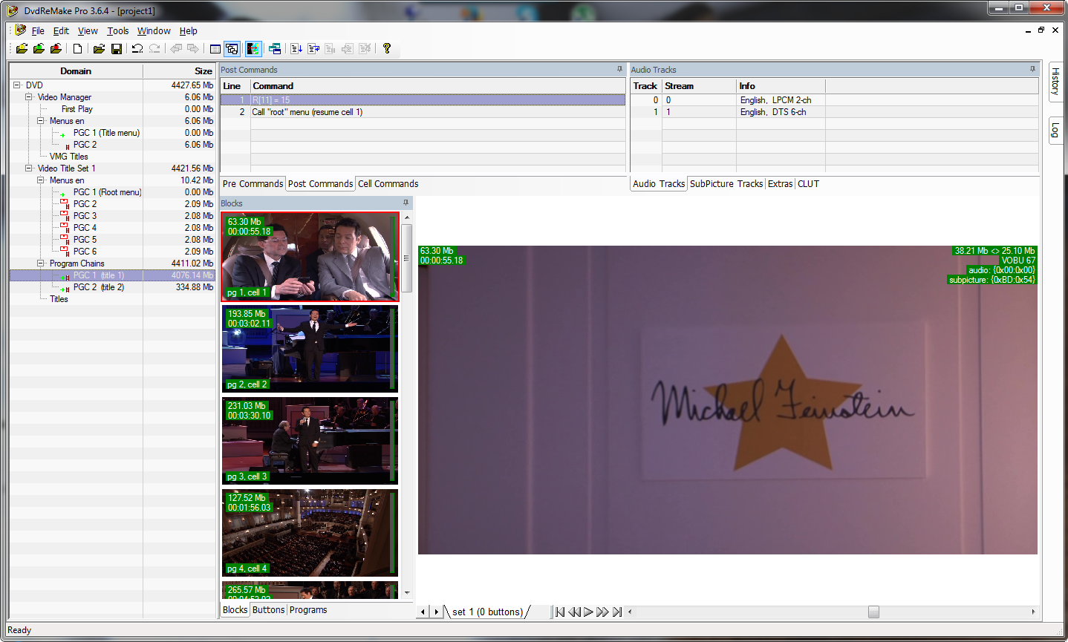Select the pg 4, cell 4 thumbnail
Image resolution: width=1068 pixels, height=642 pixels.
pyautogui.click(x=310, y=532)
